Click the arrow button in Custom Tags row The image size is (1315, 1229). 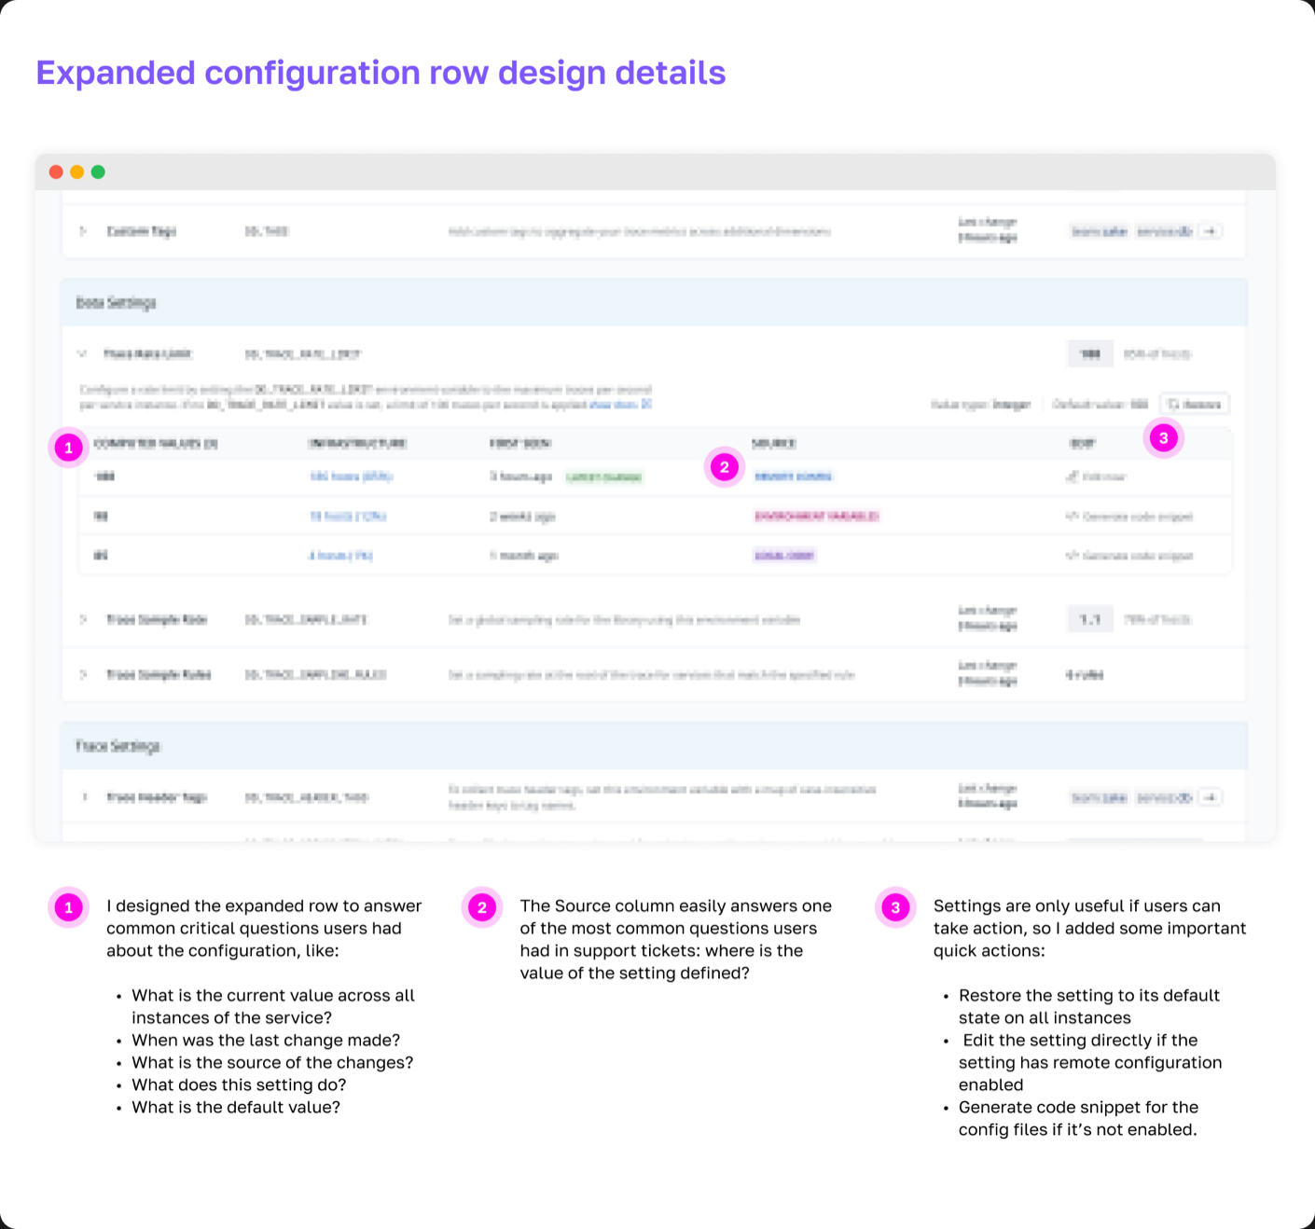coord(1211,231)
